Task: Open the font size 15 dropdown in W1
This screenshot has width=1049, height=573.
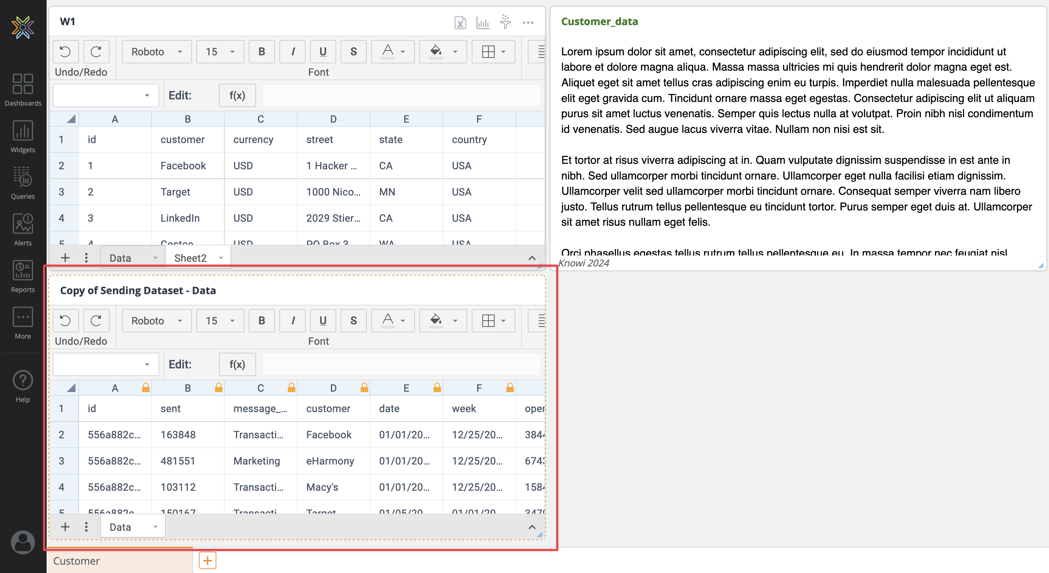Action: (x=220, y=51)
